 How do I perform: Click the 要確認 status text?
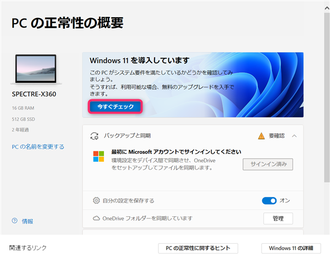277,136
